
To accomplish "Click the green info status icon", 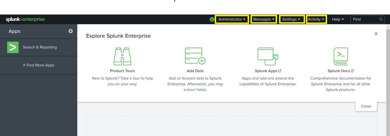I will (x=212, y=19).
